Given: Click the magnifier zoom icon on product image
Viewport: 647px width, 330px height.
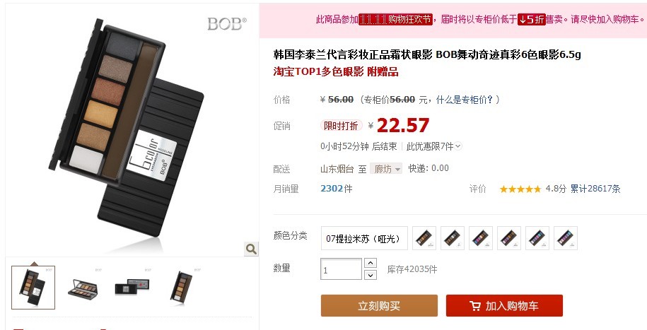Looking at the screenshot, I should click(251, 249).
